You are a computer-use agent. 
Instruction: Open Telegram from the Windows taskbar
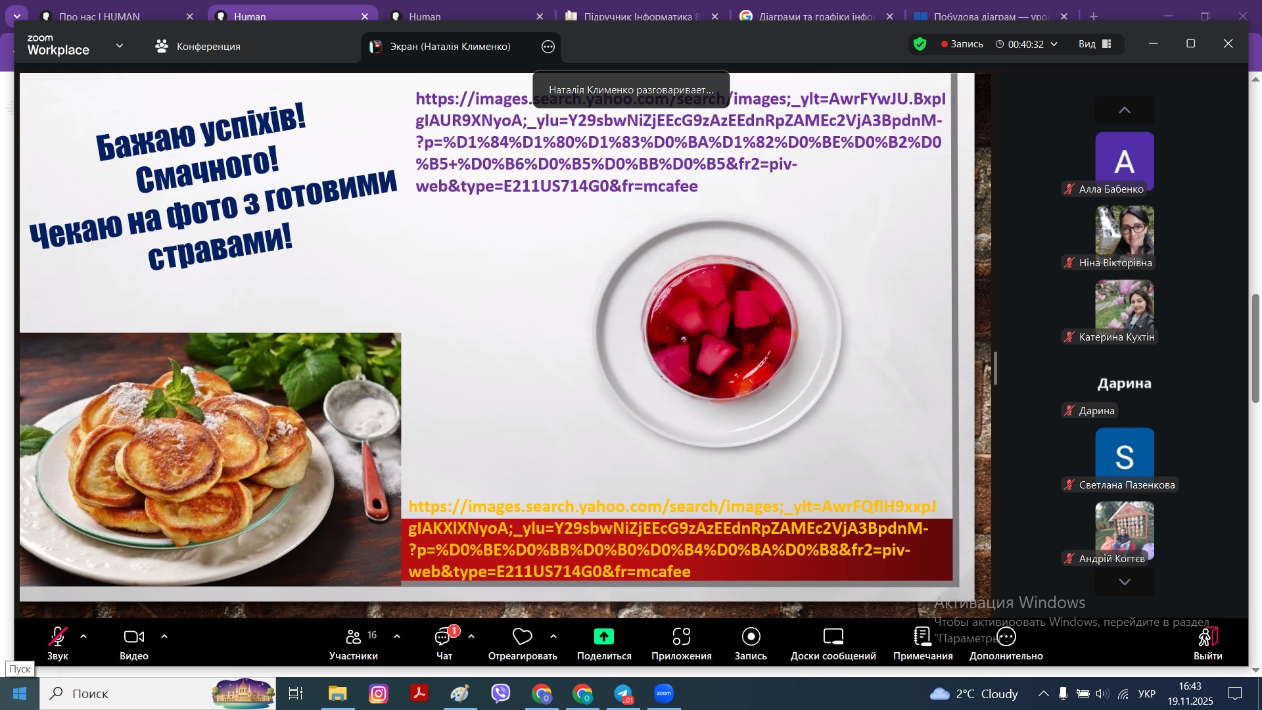[622, 694]
